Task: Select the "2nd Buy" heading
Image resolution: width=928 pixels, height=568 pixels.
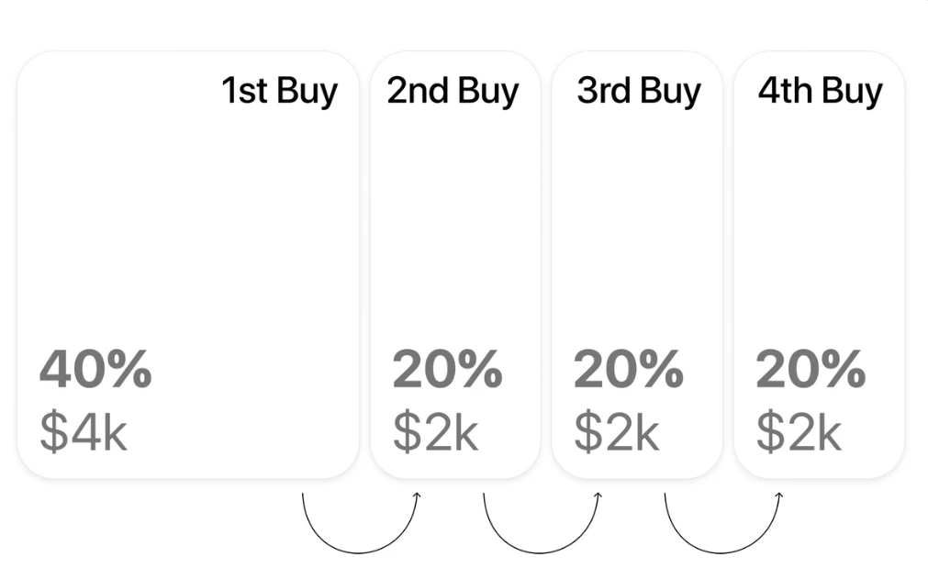Action: (453, 91)
